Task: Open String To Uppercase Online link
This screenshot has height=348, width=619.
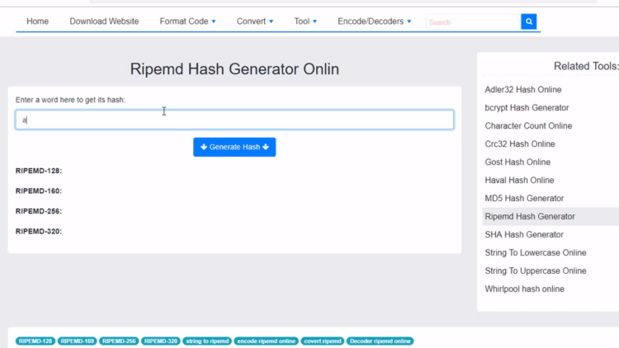Action: pos(536,270)
